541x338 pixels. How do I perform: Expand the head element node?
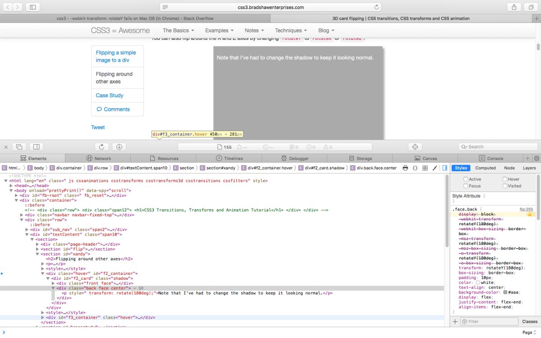11,185
